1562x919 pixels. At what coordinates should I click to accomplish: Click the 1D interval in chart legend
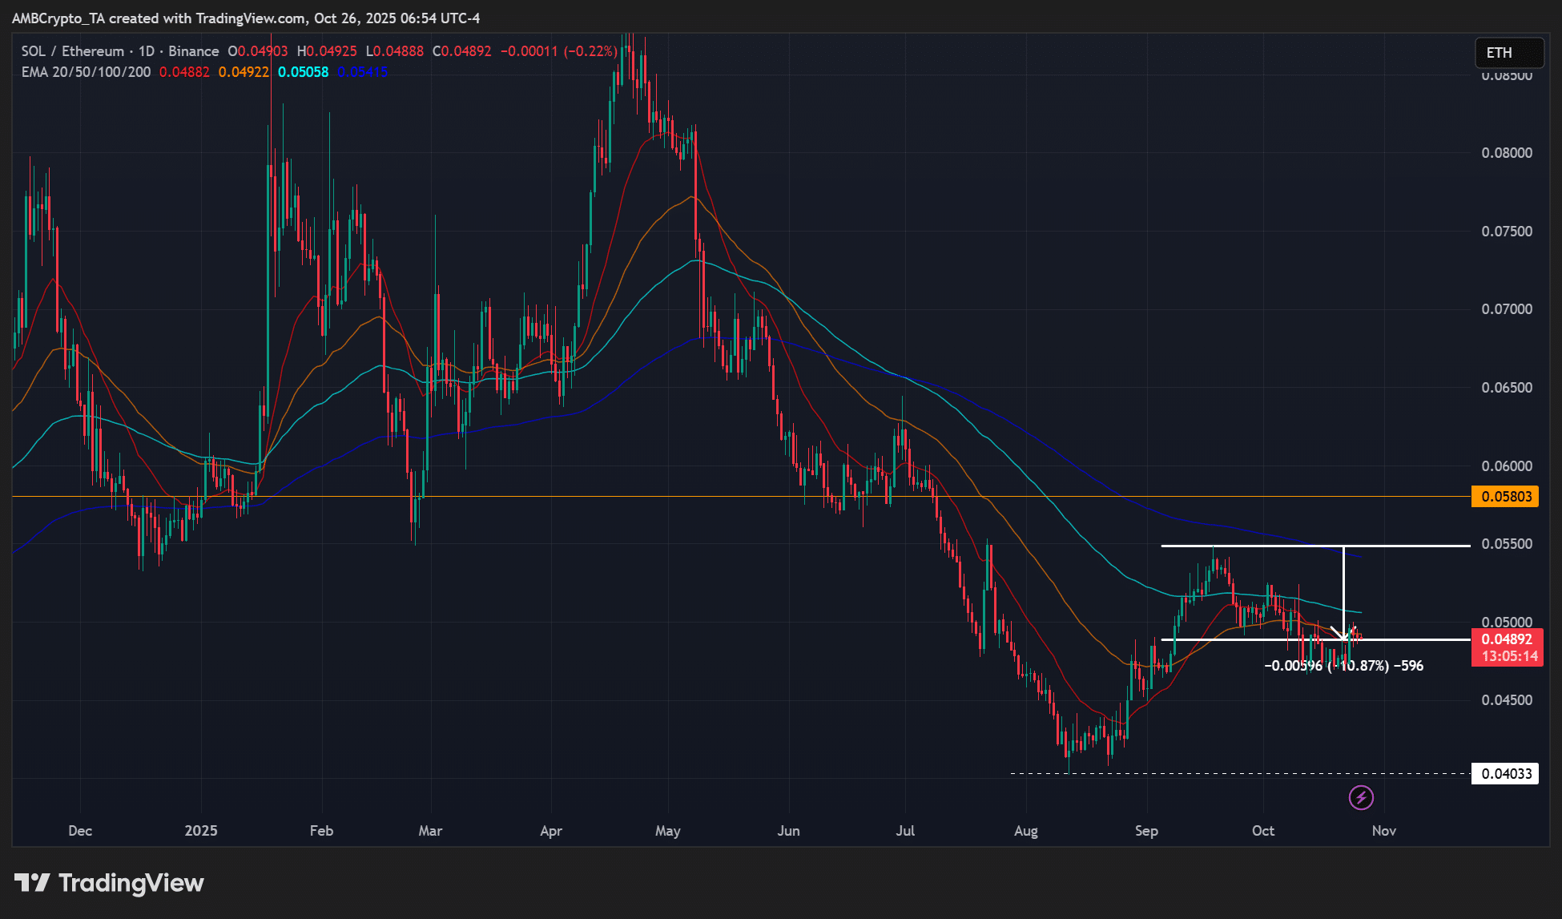coord(147,51)
